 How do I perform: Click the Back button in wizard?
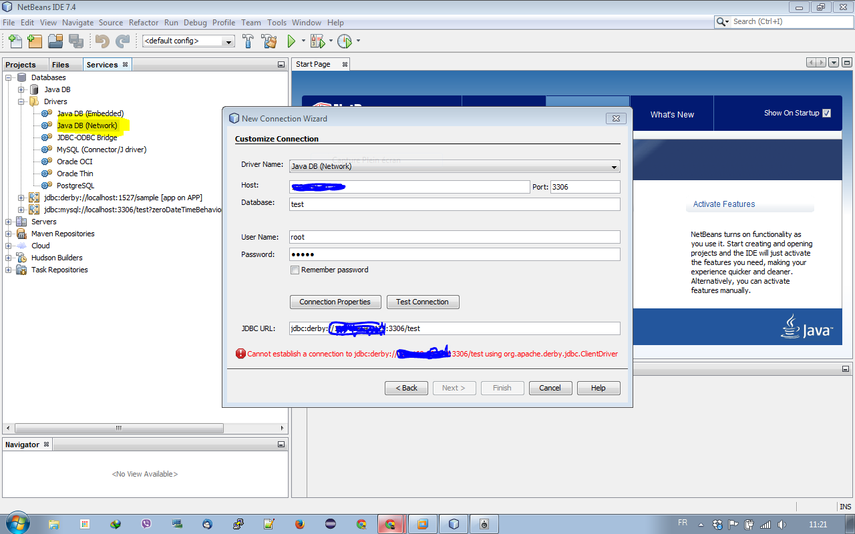click(406, 388)
